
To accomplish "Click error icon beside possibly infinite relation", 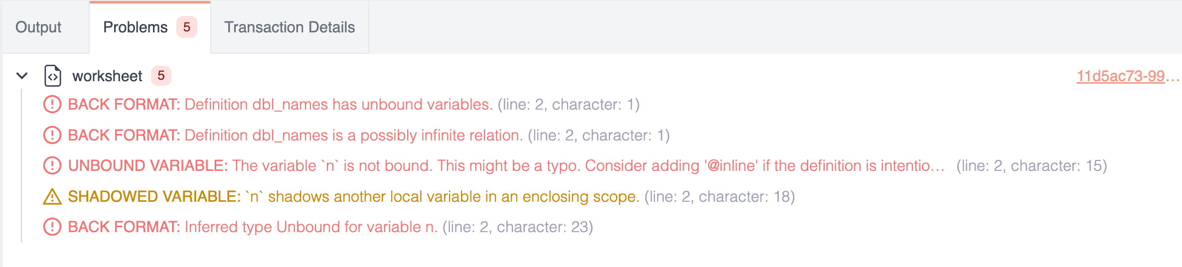I will pyautogui.click(x=52, y=135).
